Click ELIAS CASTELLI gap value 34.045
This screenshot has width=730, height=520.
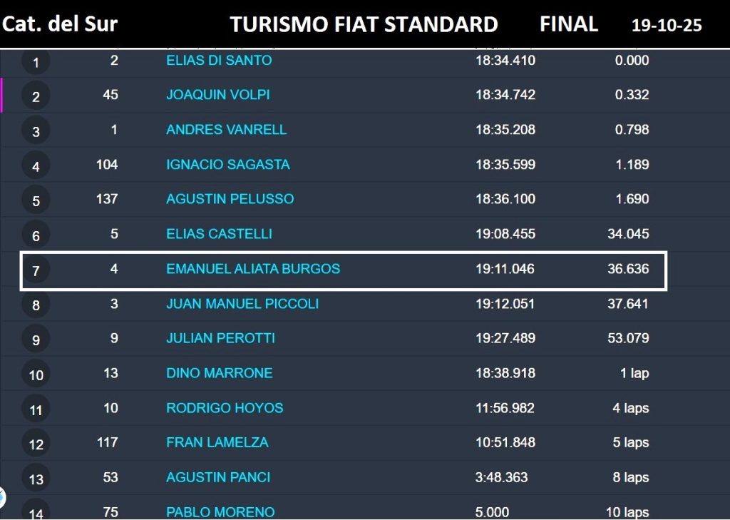click(x=628, y=234)
